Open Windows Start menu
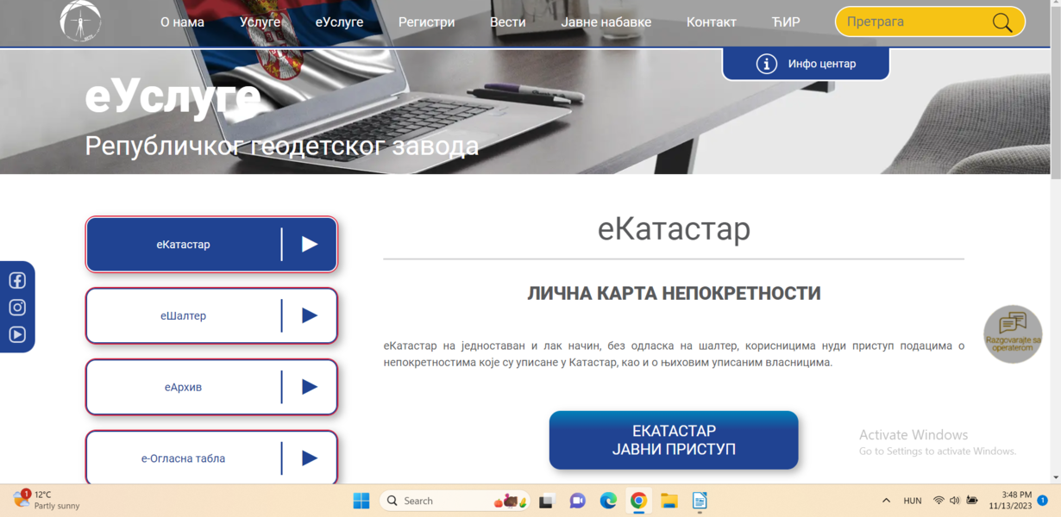This screenshot has height=517, width=1061. click(361, 501)
